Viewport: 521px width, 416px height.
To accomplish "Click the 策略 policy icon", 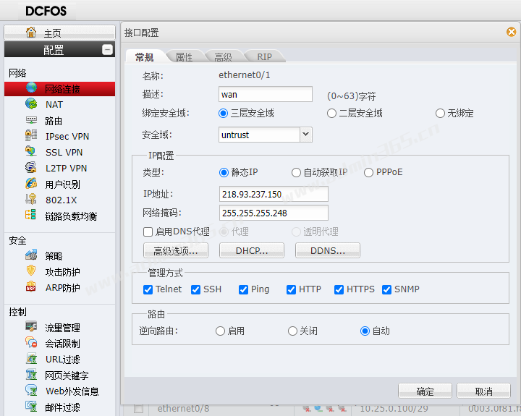I will 31,255.
